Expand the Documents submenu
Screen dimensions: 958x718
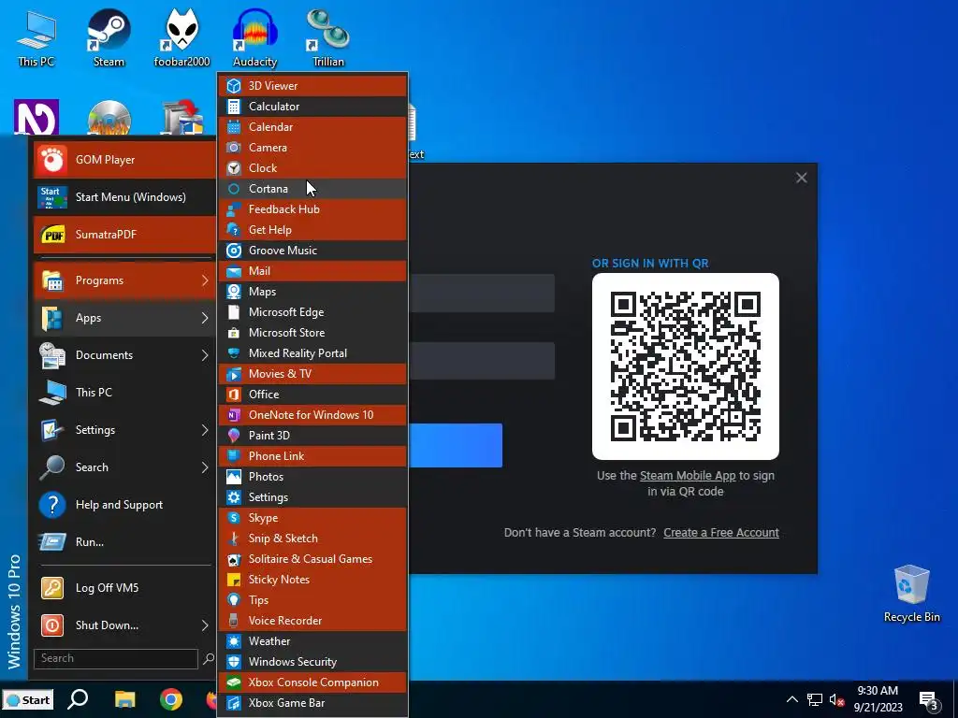(x=124, y=354)
